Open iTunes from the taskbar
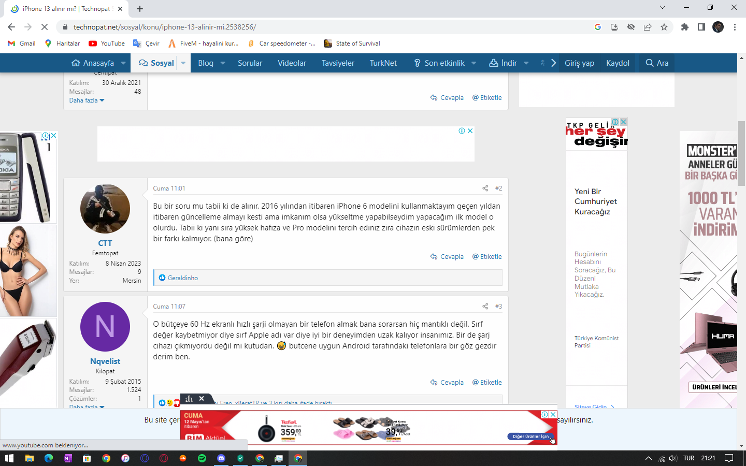 coord(125,458)
